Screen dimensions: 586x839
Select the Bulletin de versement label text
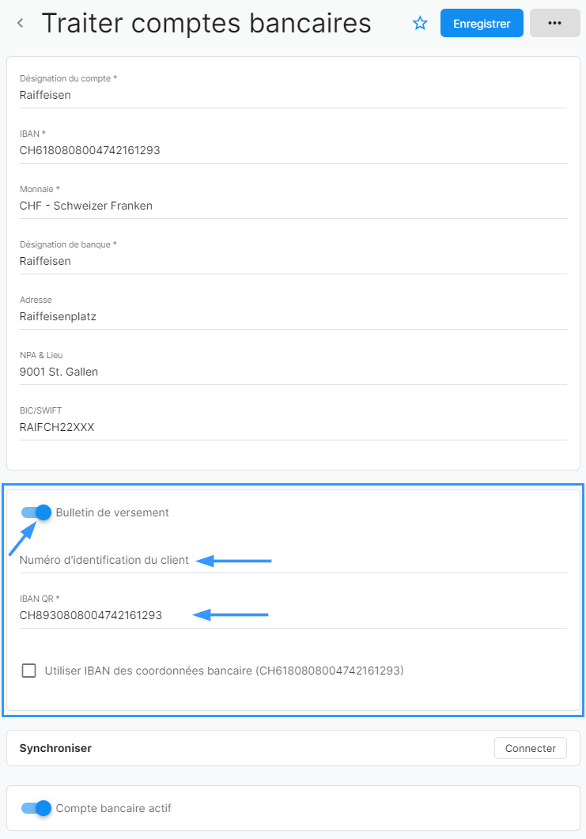pyautogui.click(x=112, y=512)
